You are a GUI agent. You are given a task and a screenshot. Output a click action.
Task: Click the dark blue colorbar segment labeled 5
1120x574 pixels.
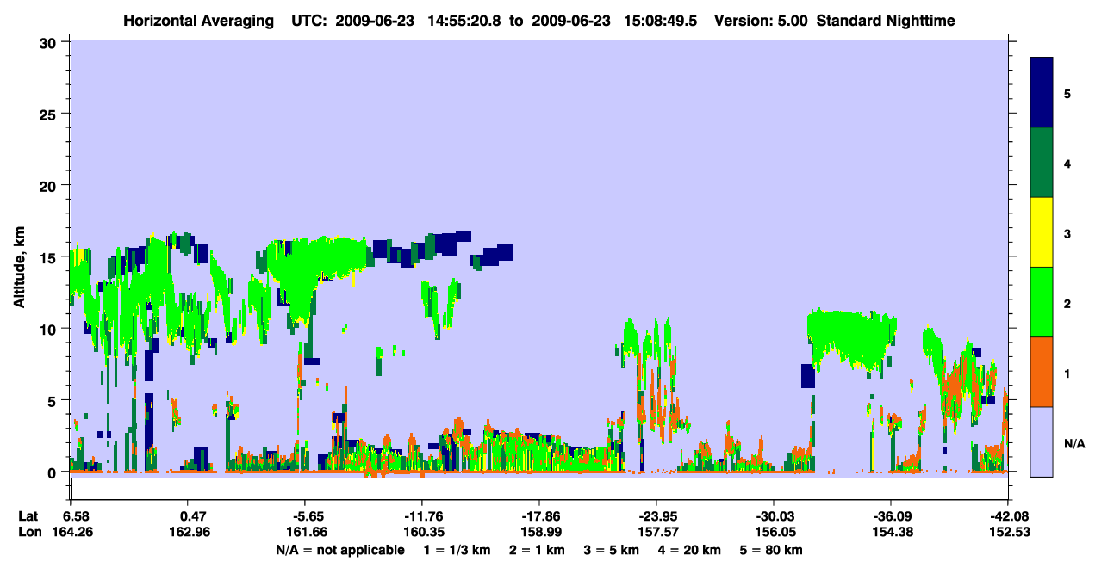coord(1042,93)
